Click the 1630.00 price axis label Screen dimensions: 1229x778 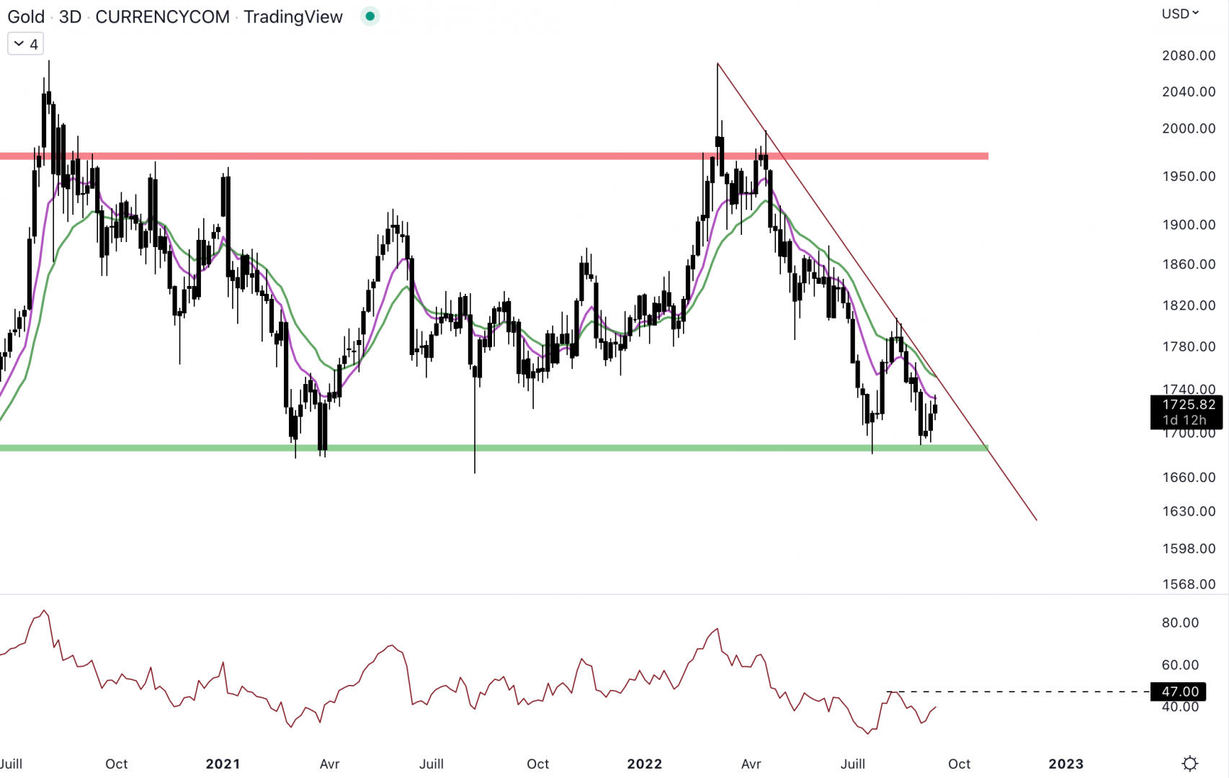[x=1189, y=511]
